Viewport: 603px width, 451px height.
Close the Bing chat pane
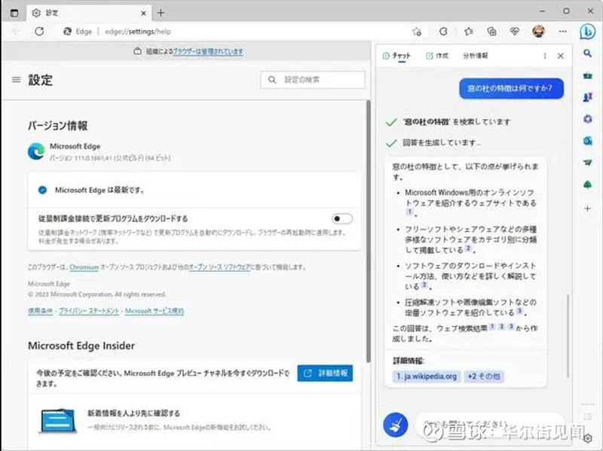point(560,56)
